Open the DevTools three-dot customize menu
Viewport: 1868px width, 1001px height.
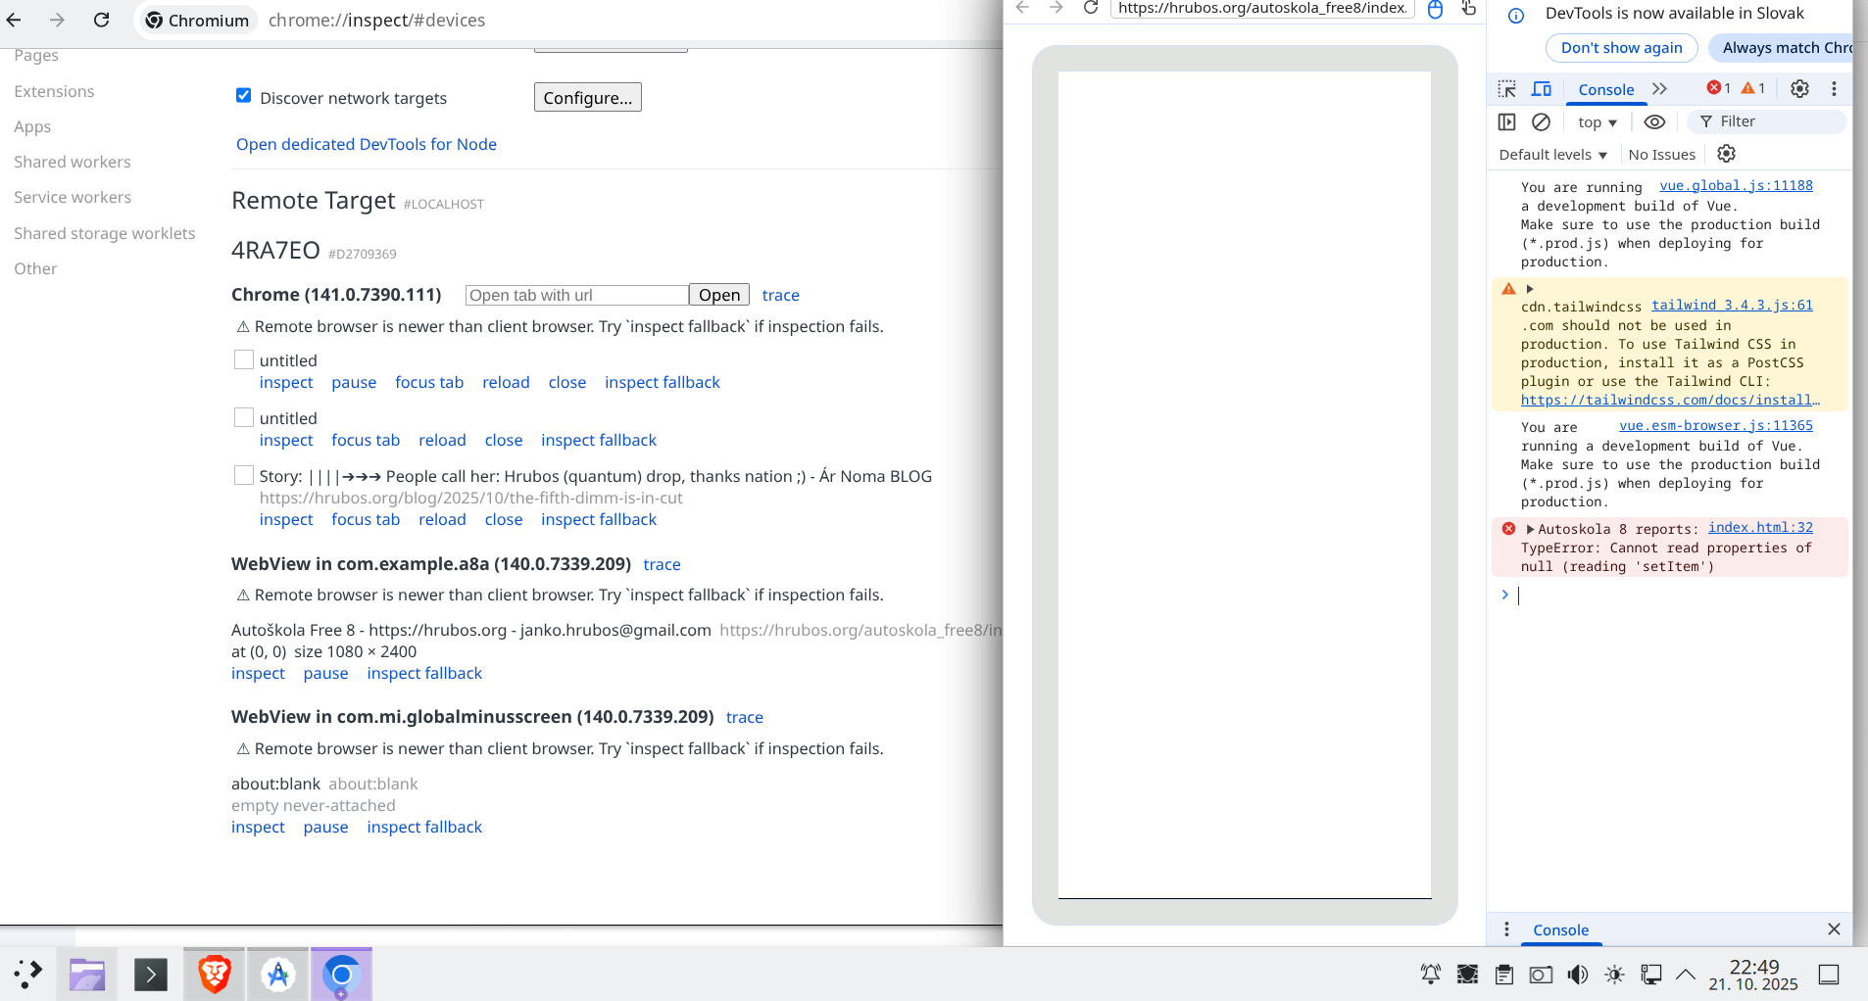coord(1834,89)
